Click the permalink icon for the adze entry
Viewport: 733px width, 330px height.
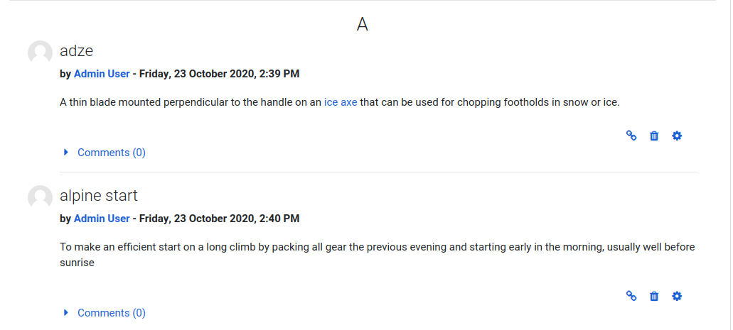(x=631, y=136)
